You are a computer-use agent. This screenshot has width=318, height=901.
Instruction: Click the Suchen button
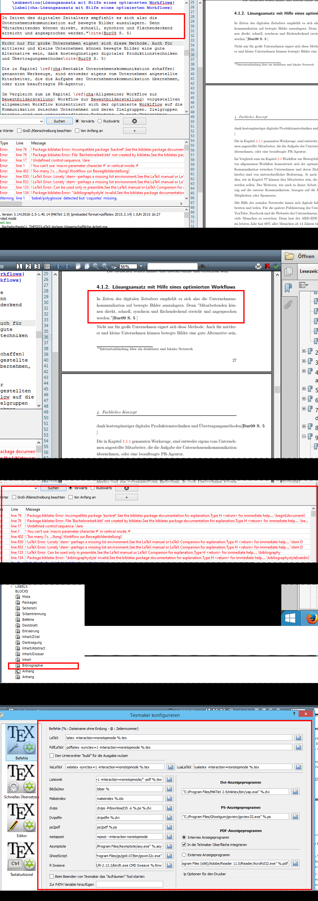click(x=59, y=121)
